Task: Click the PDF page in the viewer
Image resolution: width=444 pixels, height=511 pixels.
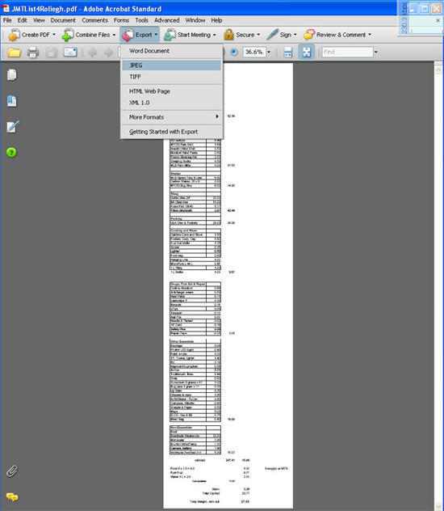Action: 228,285
